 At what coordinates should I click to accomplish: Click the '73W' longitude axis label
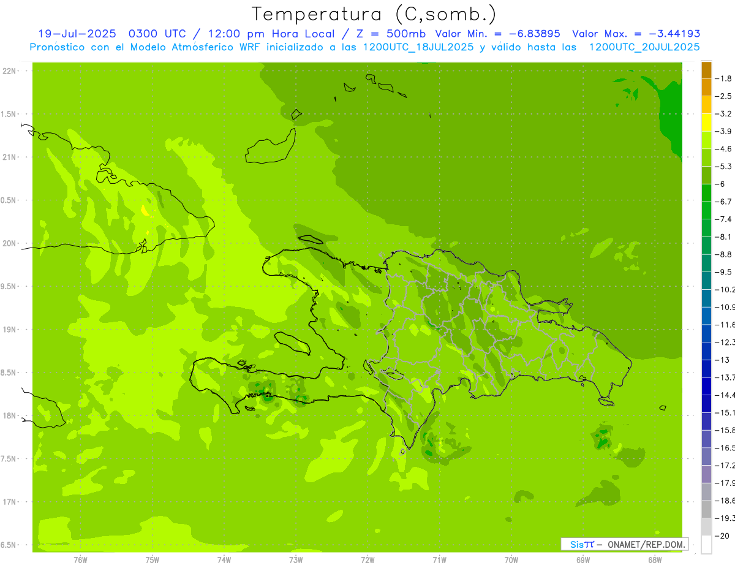(x=296, y=560)
